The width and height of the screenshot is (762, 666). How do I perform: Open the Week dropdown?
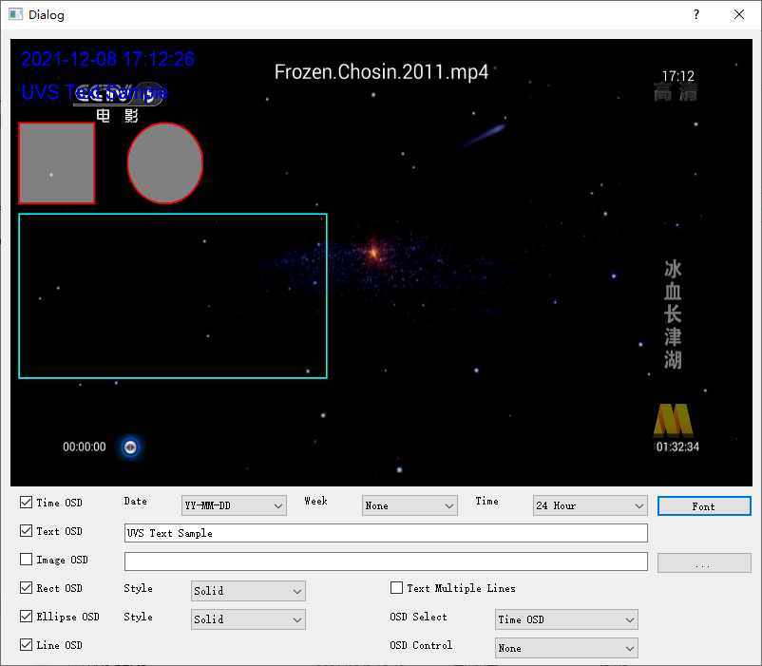(410, 505)
